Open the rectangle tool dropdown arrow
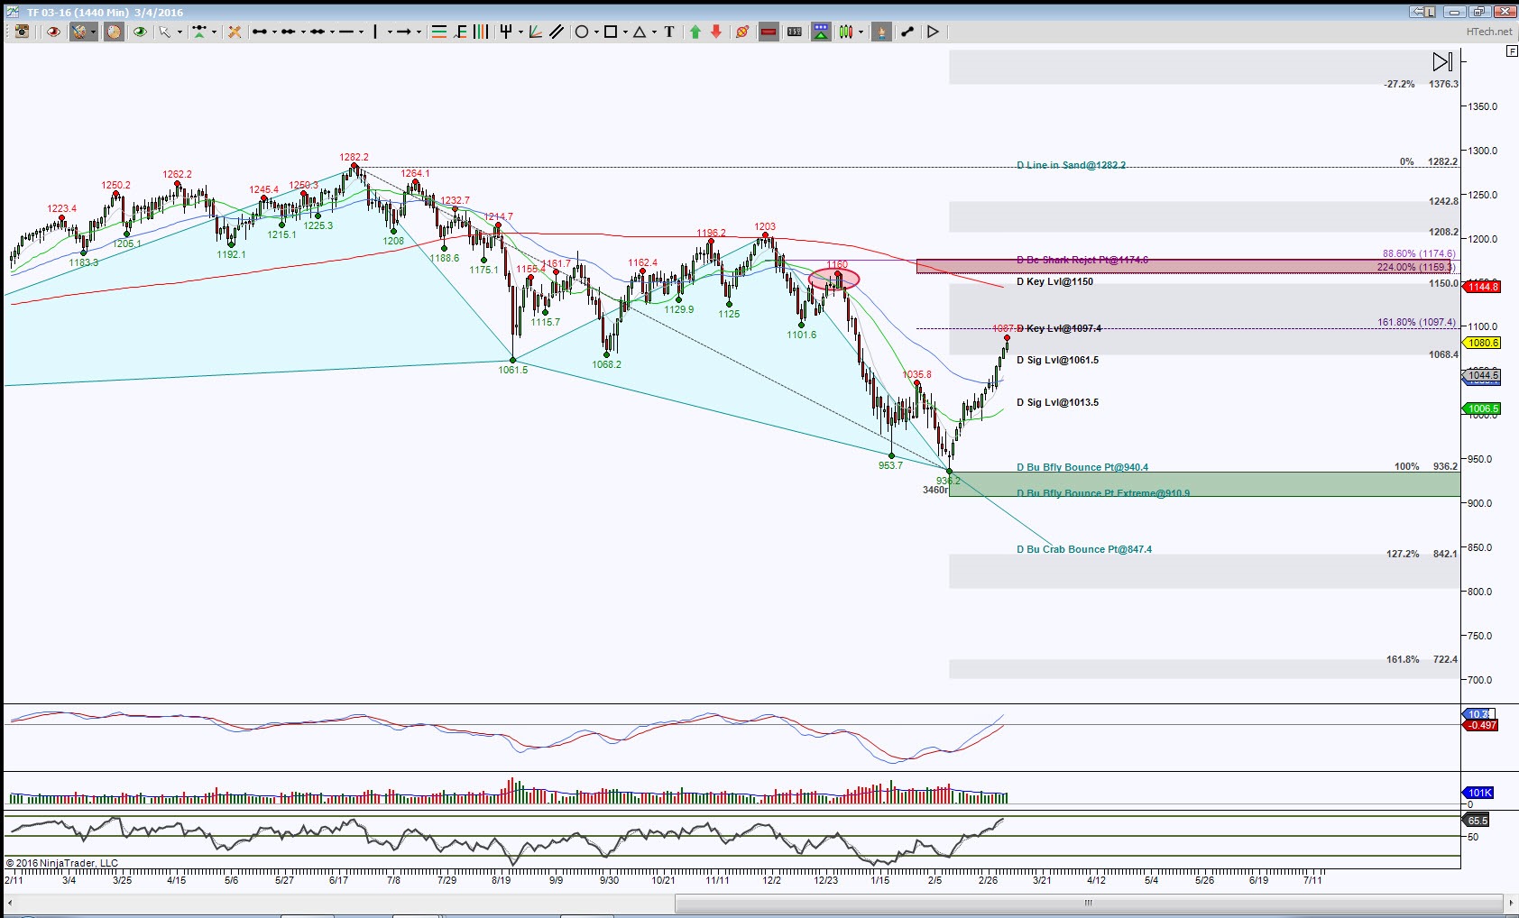The image size is (1519, 918). point(625,32)
